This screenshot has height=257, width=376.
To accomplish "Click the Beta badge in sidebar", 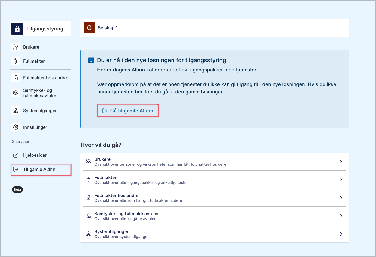I will [17, 190].
